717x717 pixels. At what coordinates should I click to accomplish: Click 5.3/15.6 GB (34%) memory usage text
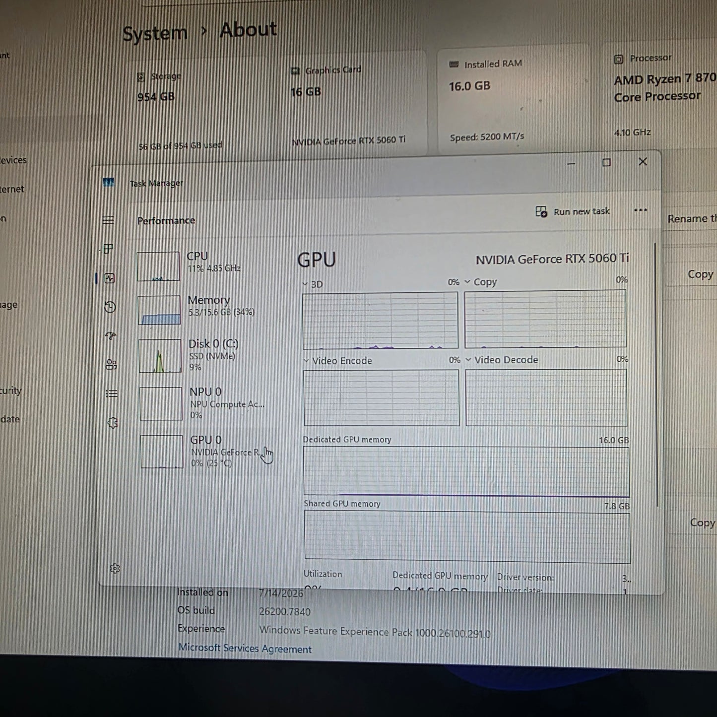pos(221,312)
